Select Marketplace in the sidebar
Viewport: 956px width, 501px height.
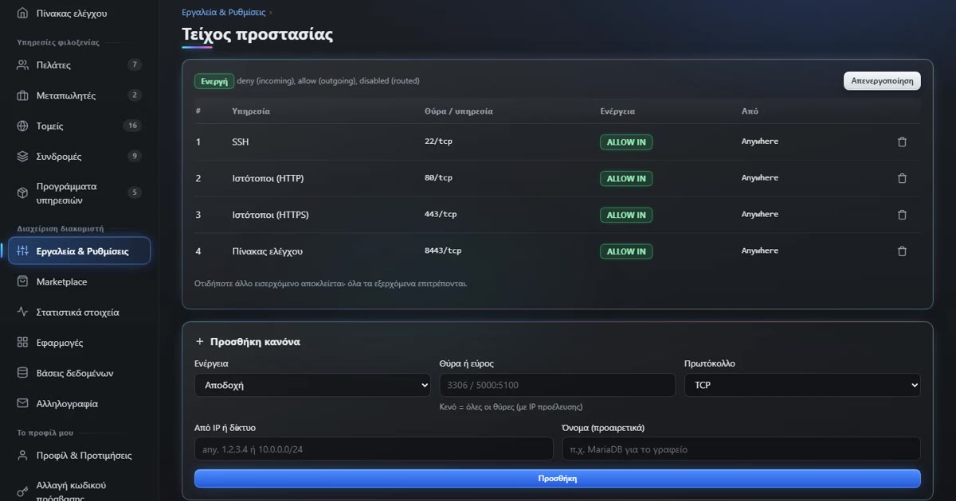79,282
